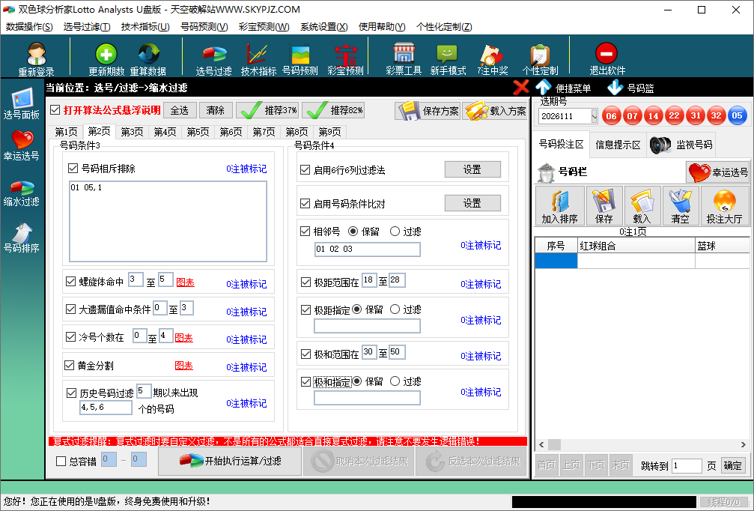
Task: Click the 重算数据 recalculate icon
Action: [x=148, y=58]
